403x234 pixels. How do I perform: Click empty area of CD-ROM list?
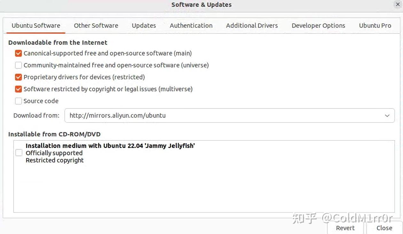tap(204, 189)
